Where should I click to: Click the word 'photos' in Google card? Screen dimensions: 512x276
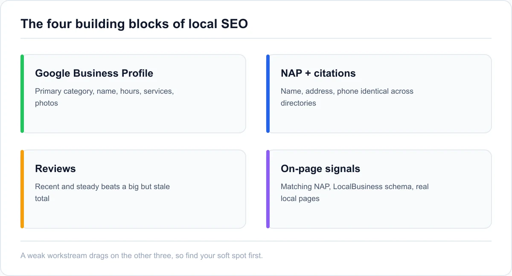point(47,103)
